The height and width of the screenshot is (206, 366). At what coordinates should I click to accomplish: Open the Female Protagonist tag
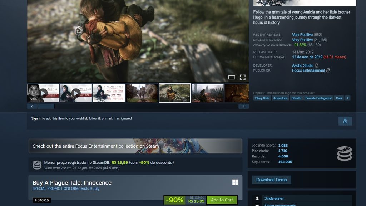click(318, 98)
